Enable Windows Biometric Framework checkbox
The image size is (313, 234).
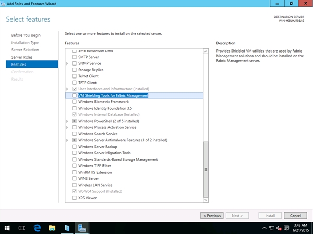tap(74, 102)
